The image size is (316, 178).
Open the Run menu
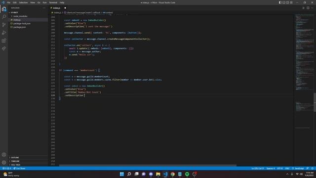(44, 2)
